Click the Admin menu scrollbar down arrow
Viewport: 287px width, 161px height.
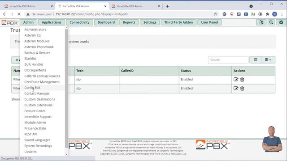[66, 154]
